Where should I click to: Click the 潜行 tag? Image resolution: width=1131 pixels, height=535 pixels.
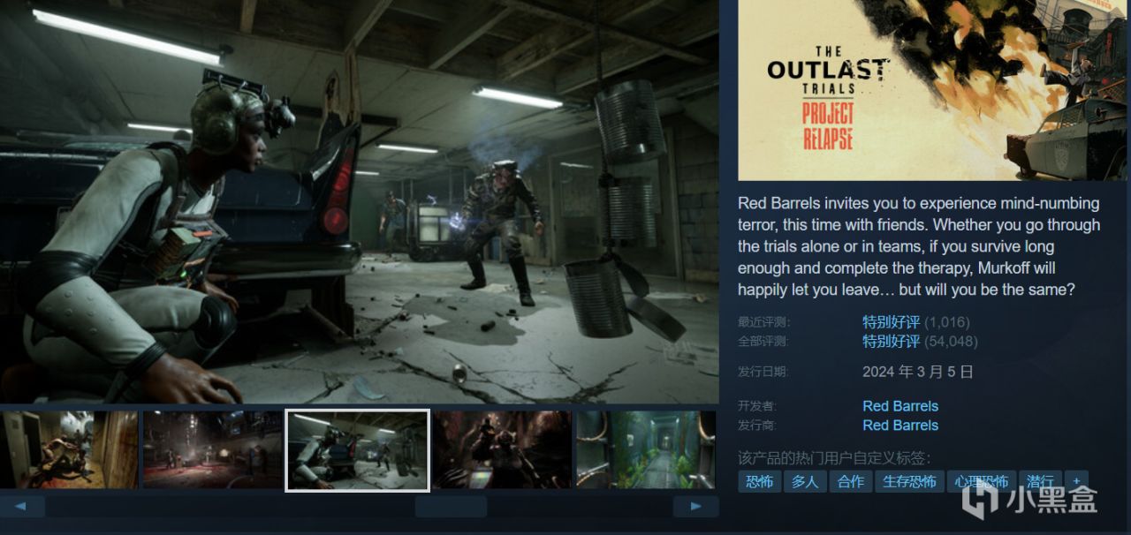[1040, 481]
